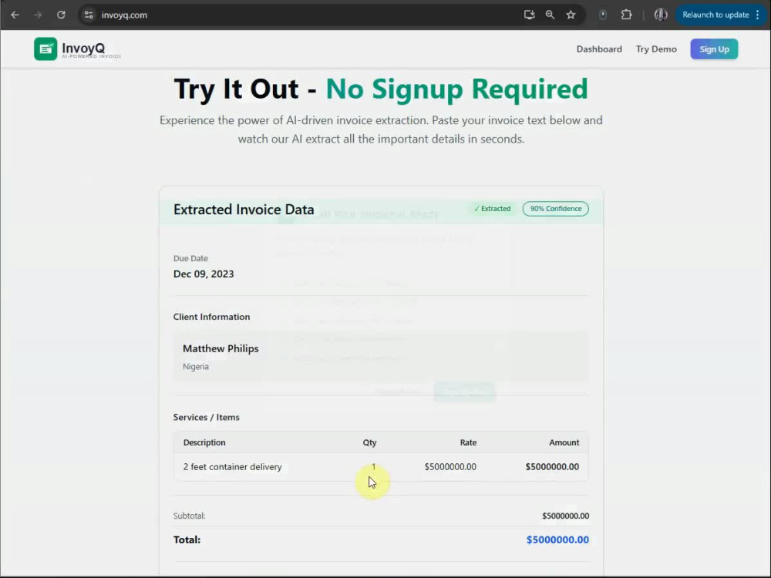
Task: Click the Client Information heading
Action: coord(211,317)
